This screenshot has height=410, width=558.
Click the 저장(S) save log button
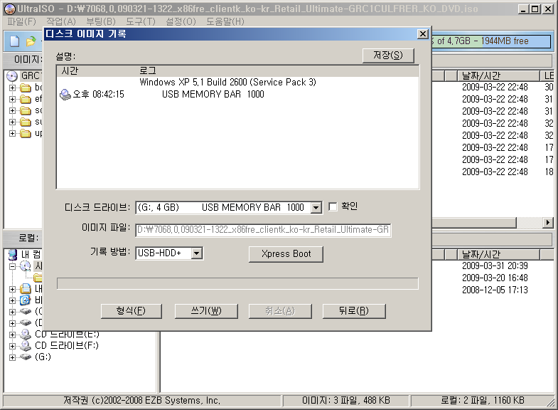point(388,56)
